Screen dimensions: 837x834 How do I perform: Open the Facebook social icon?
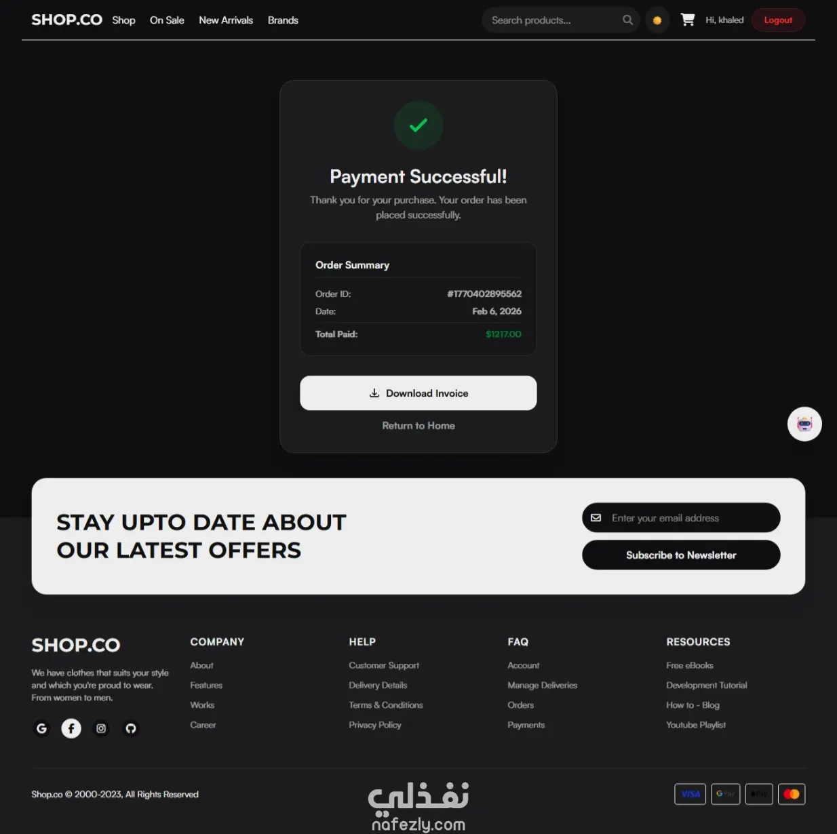71,728
